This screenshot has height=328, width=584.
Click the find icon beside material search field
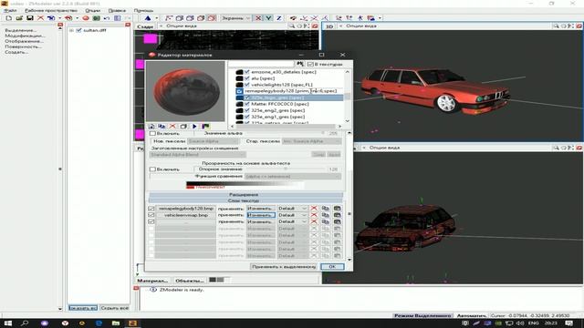coord(300,64)
